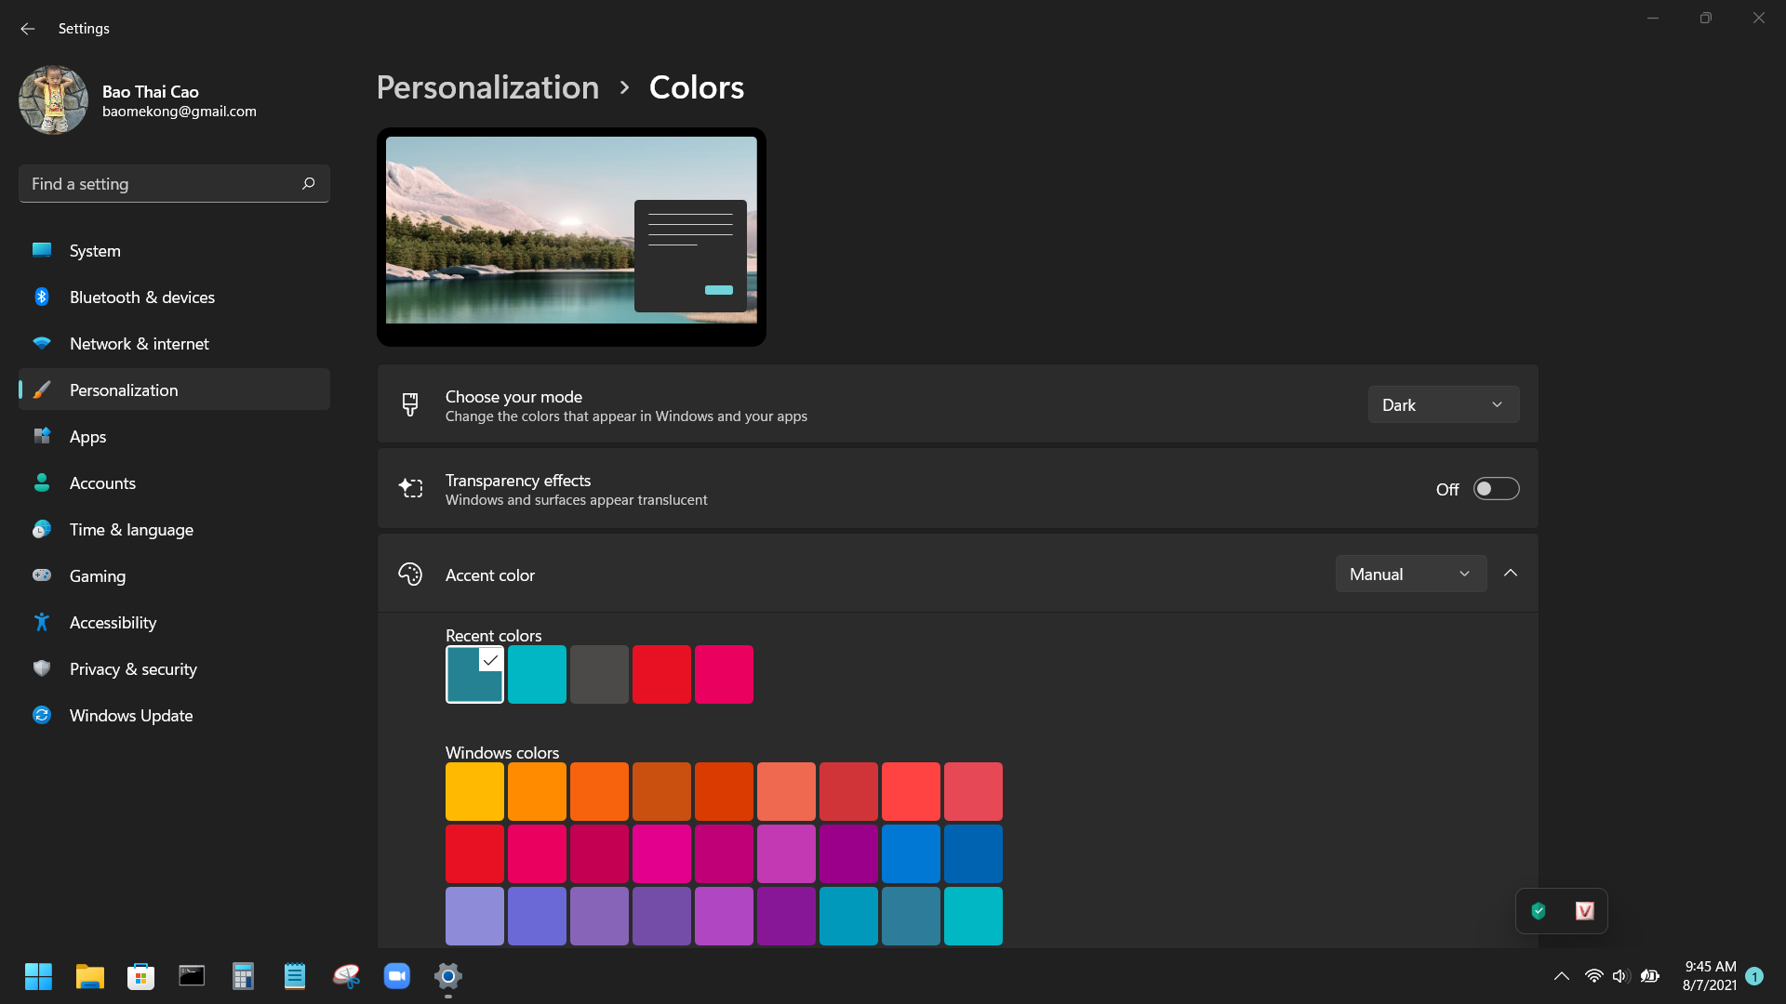Click the Personalization breadcrumb link

[x=487, y=87]
